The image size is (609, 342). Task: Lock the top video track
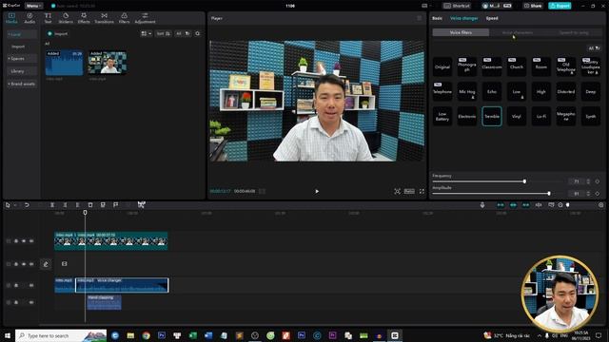[16, 240]
